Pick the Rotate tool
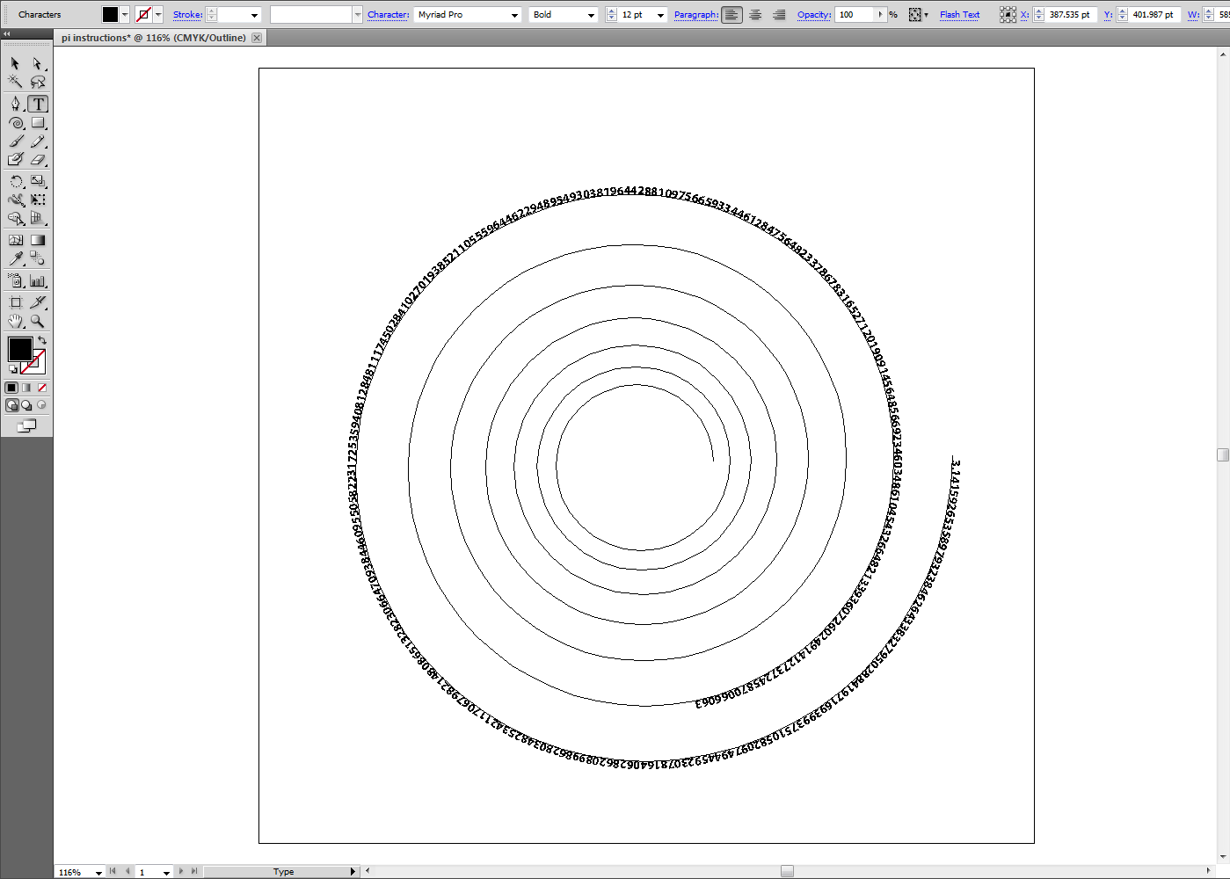The width and height of the screenshot is (1230, 879). click(x=15, y=181)
